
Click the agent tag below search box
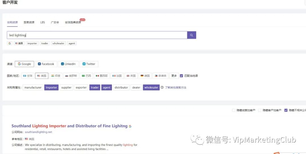[x=72, y=43]
